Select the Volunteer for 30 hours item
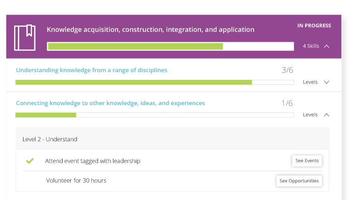The width and height of the screenshot is (355, 200). pos(76,180)
